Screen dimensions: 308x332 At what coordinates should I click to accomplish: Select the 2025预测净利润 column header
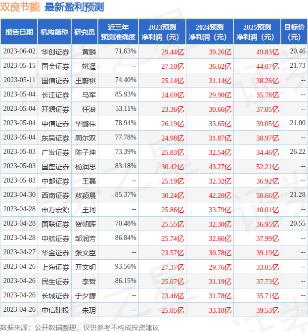(x=257, y=32)
